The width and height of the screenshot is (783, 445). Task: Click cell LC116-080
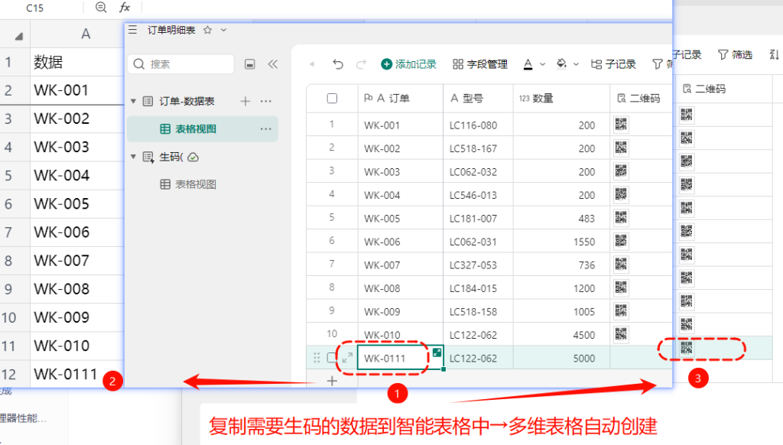478,125
